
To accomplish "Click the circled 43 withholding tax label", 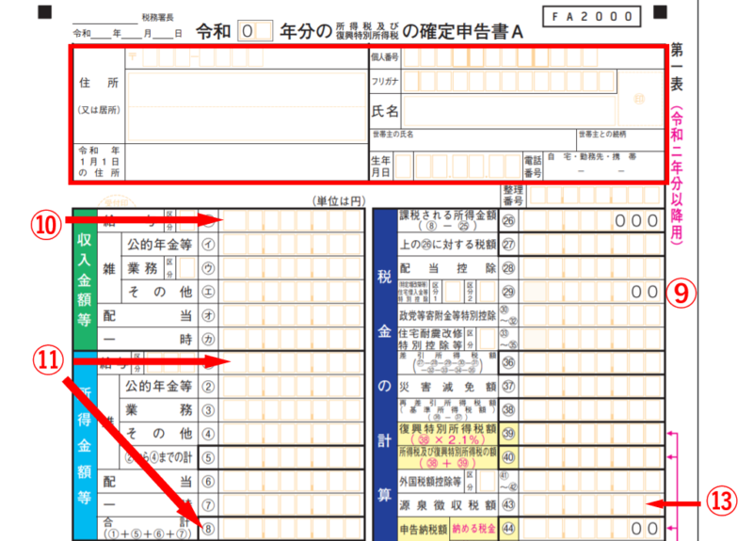I will click(x=509, y=504).
